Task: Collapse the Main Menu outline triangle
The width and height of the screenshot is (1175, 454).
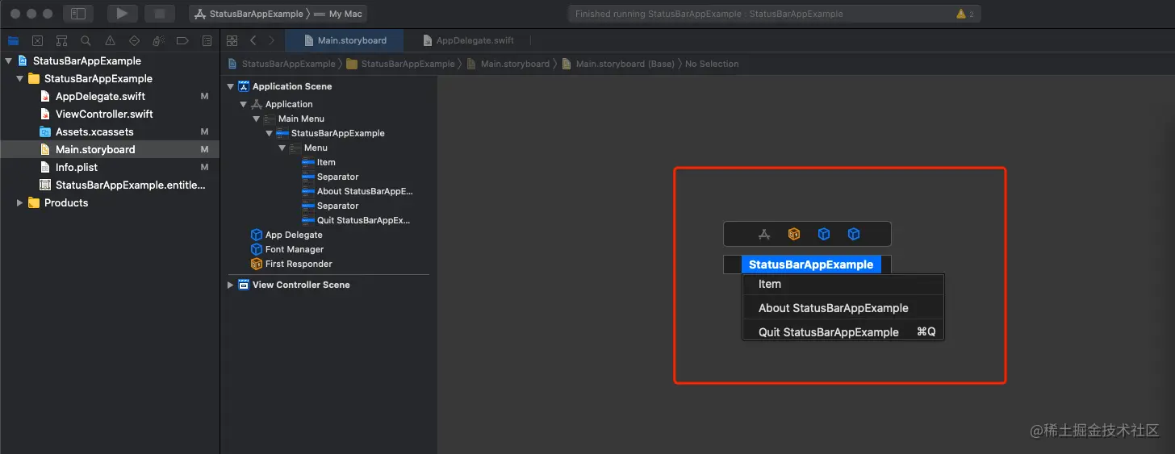Action: coord(257,119)
